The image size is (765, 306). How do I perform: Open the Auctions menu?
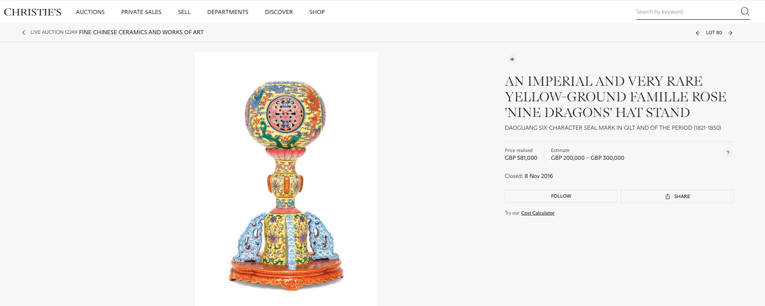90,12
